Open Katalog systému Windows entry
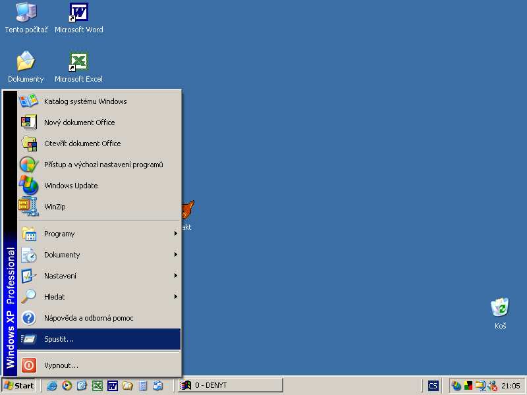 click(99, 101)
